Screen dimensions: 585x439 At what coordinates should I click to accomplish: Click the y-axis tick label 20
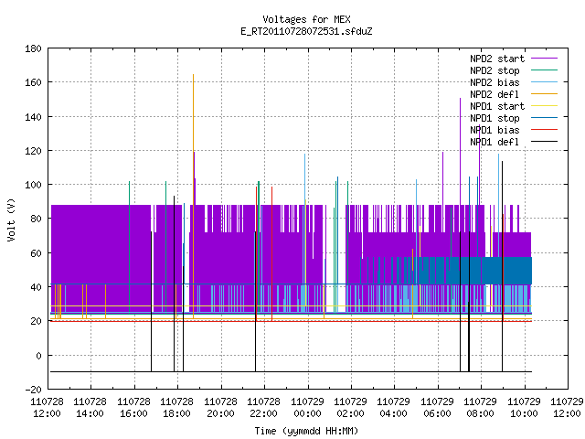point(37,321)
